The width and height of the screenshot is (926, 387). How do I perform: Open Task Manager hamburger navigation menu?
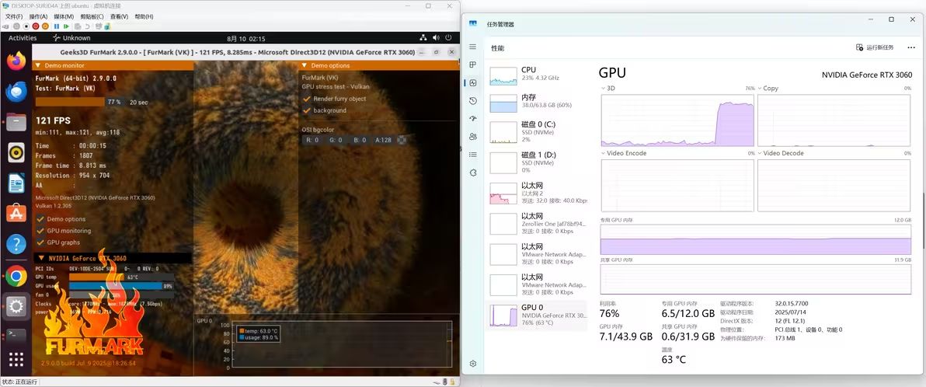[473, 47]
